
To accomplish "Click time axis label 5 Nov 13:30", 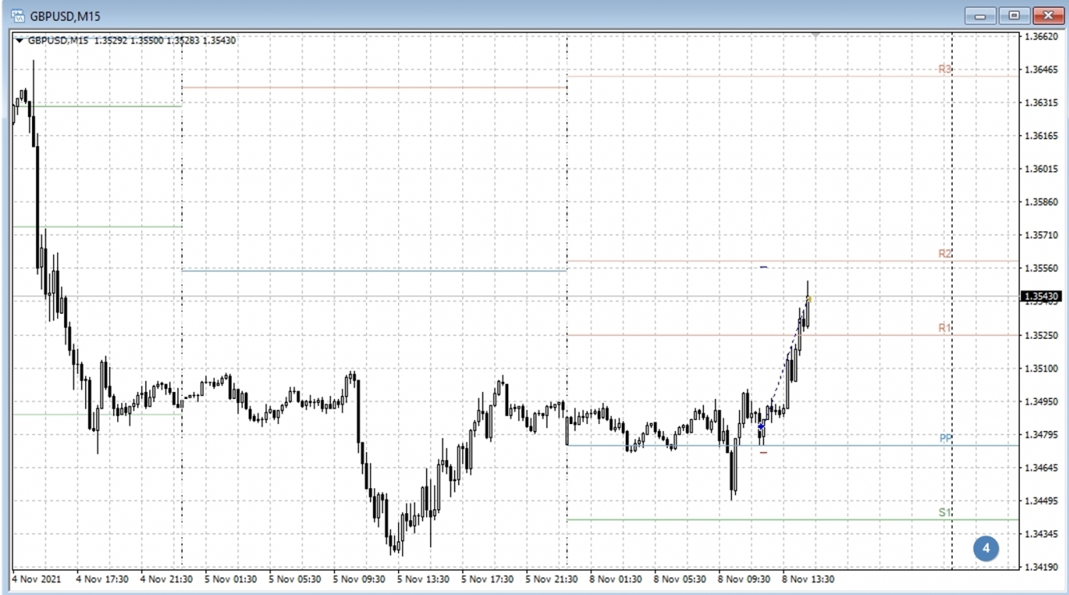I will tap(423, 578).
